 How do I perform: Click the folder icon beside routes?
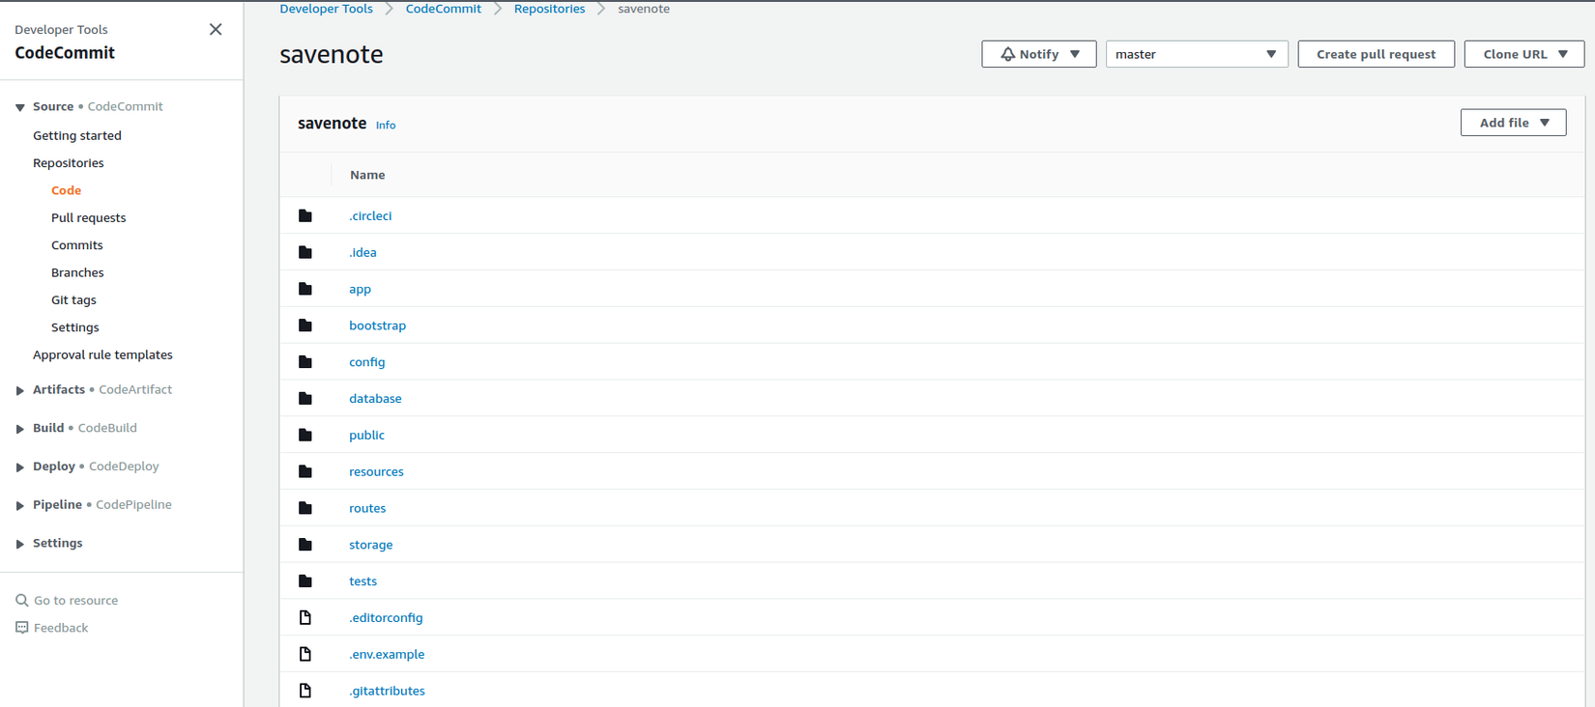click(305, 508)
